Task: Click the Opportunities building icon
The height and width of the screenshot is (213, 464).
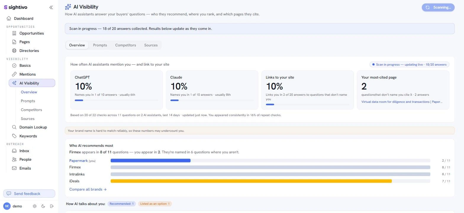Action: (x=14, y=33)
